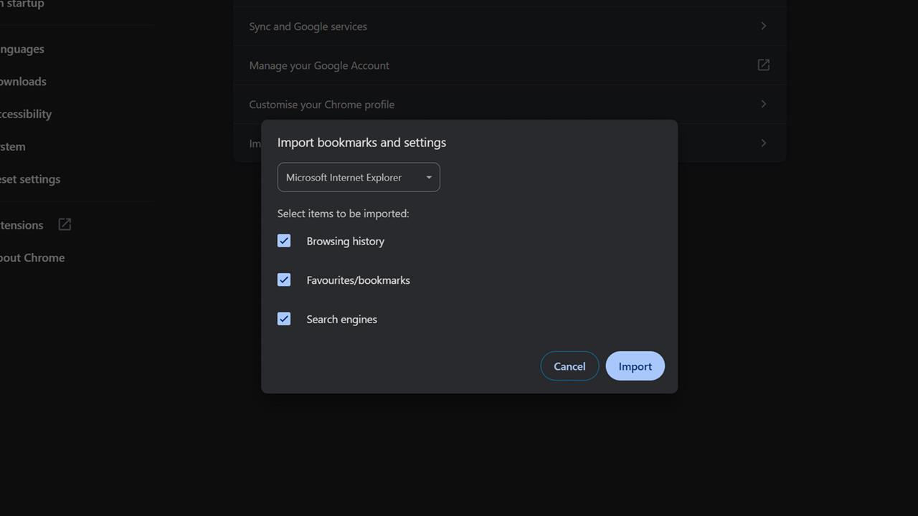Open Manage your Google Account link

click(x=509, y=65)
